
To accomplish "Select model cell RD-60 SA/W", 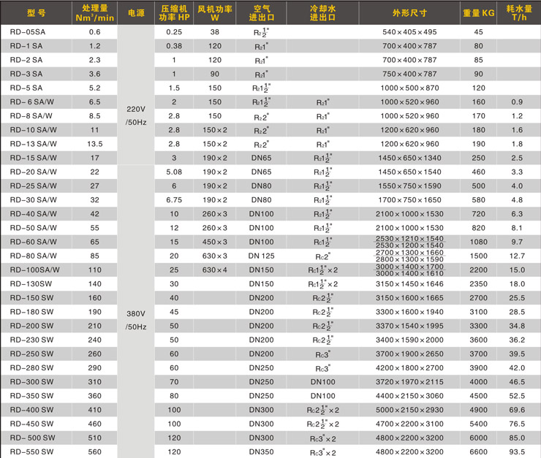I will pyautogui.click(x=33, y=242).
